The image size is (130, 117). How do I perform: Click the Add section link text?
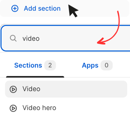tap(42, 8)
